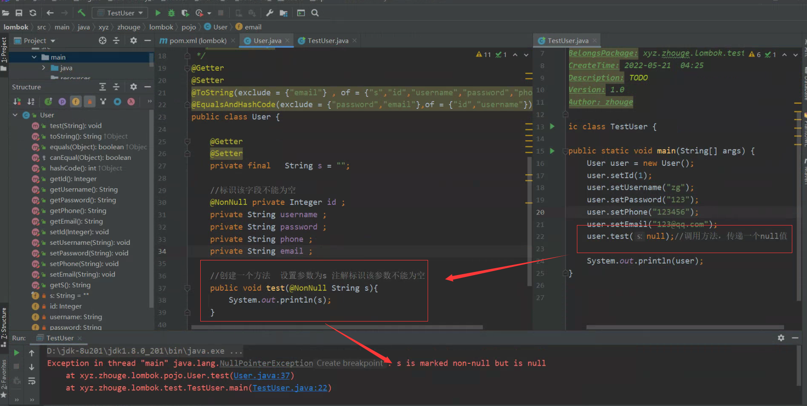Screen dimensions: 807x406
Task: Click the Profiler run icon
Action: click(x=199, y=13)
